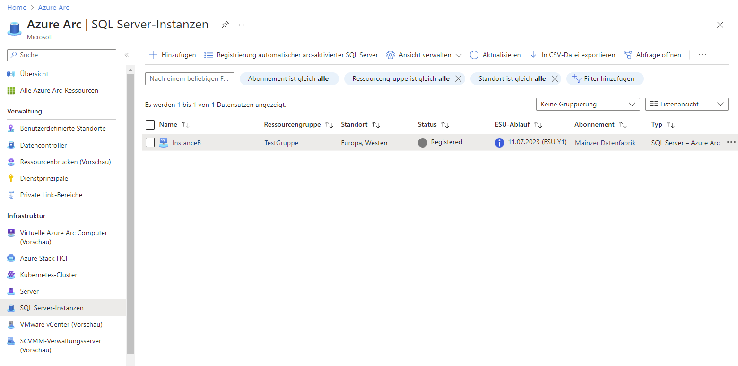
Task: Focus the Suche sidebar search box
Action: (61, 55)
